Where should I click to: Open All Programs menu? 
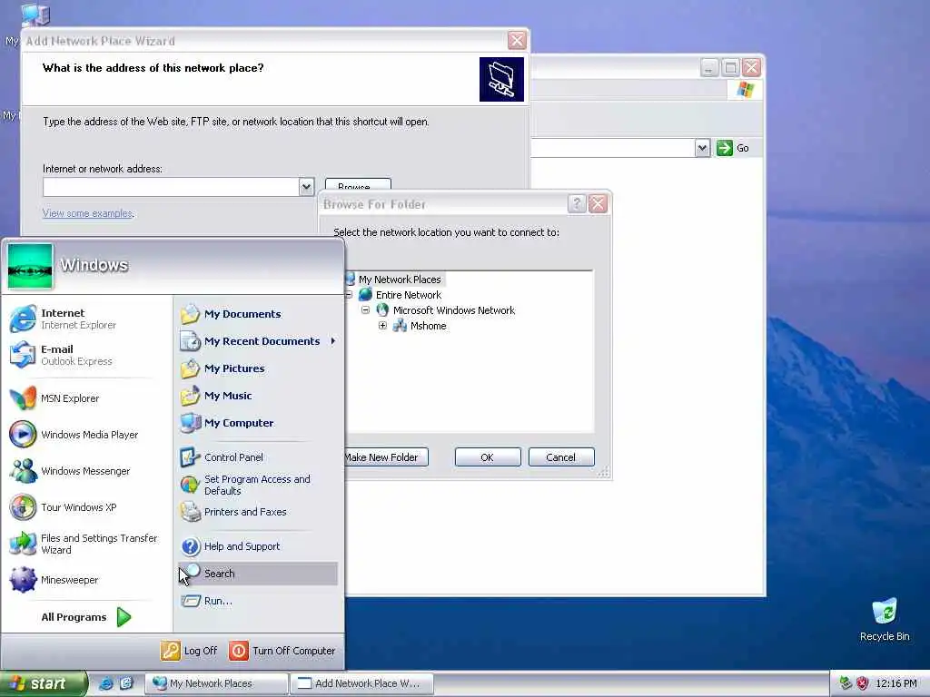tap(85, 617)
